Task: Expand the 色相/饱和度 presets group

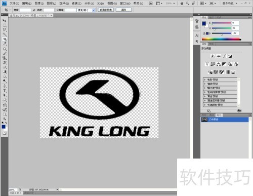Action: (x=205, y=92)
